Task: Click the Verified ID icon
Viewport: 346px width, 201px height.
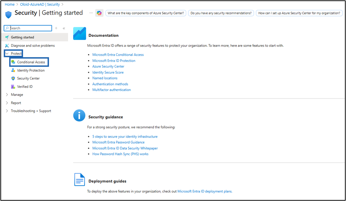Action: click(13, 86)
